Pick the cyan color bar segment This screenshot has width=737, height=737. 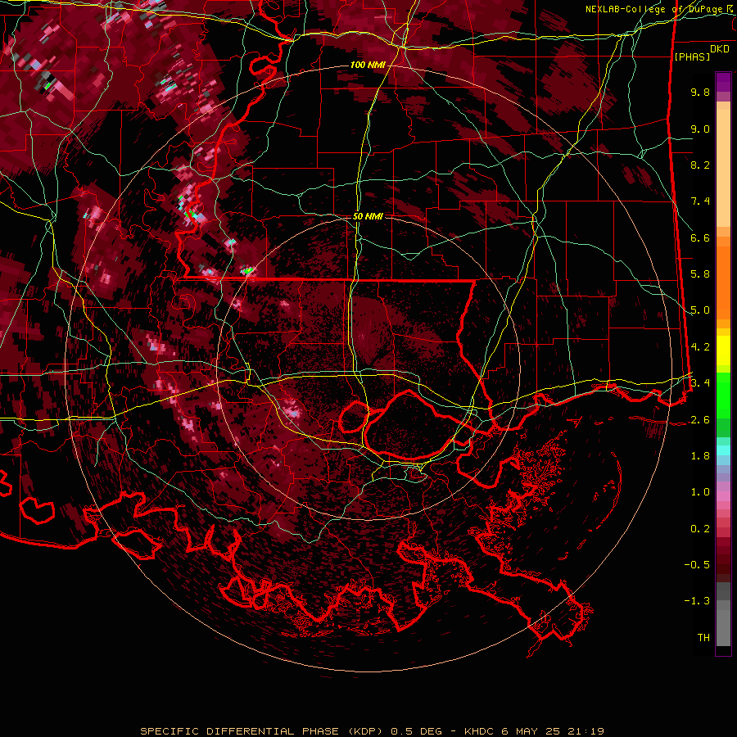click(723, 450)
